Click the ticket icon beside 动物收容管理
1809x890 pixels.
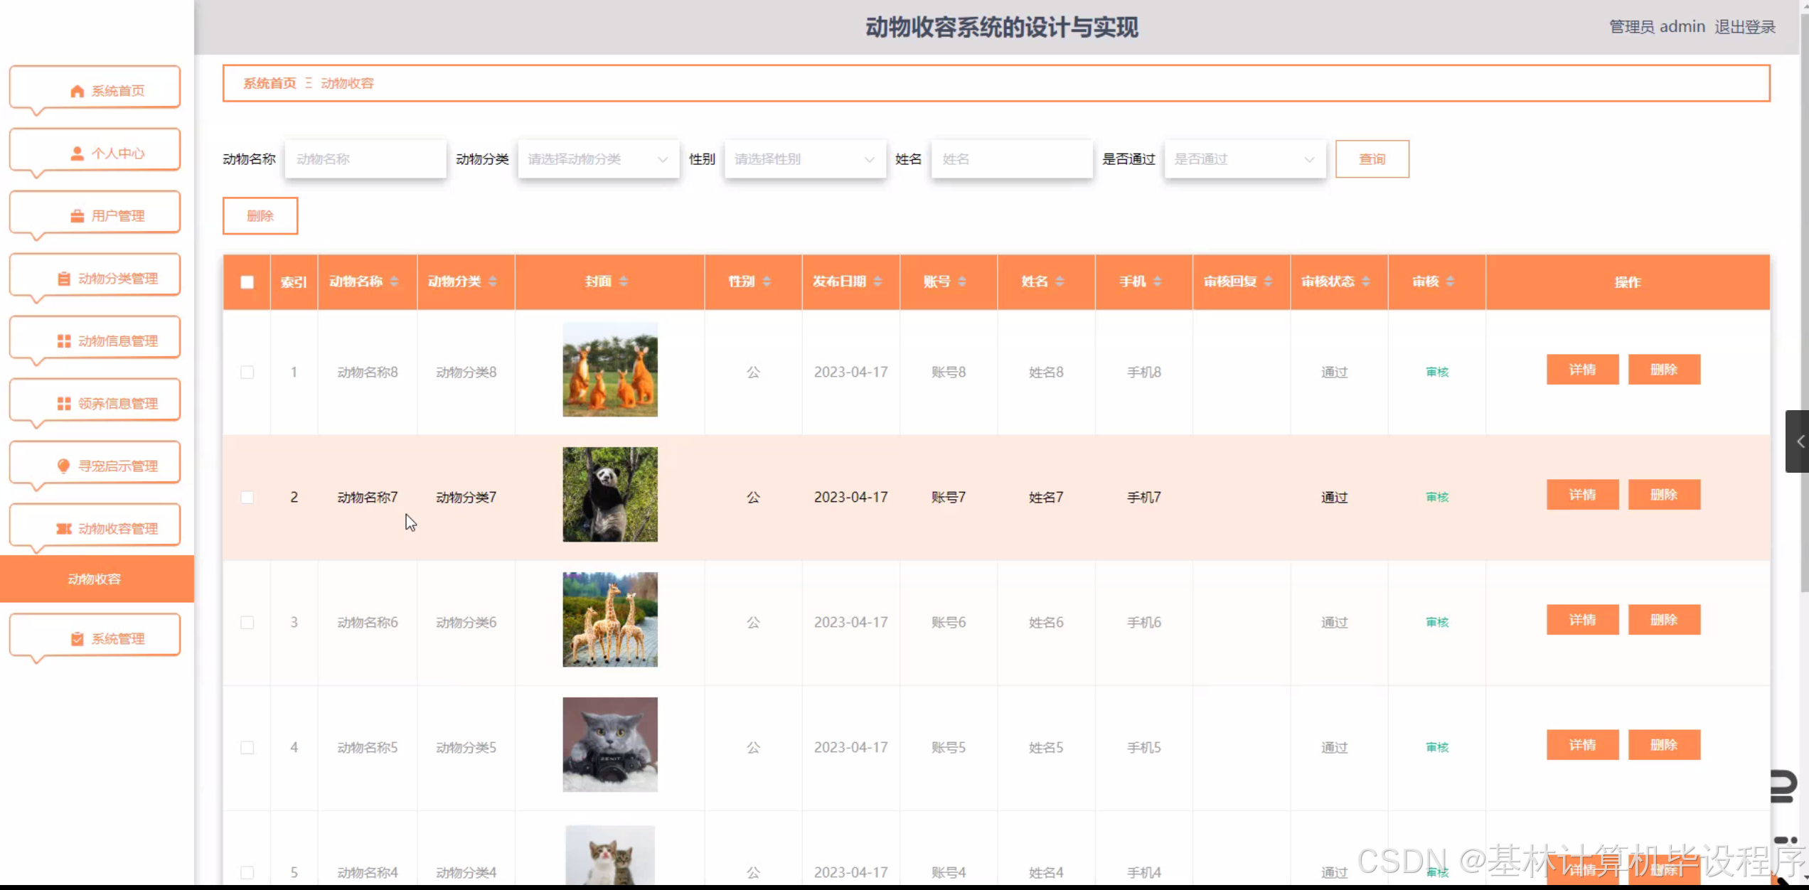point(64,529)
